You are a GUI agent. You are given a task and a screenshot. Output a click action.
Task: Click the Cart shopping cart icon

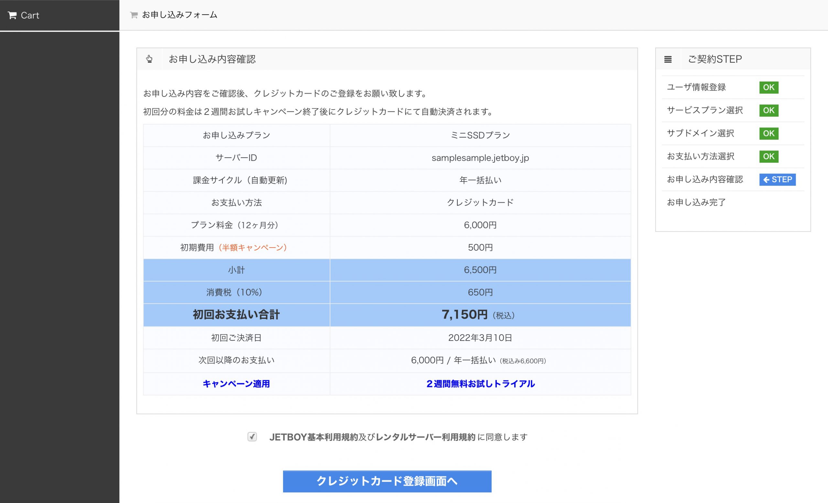(x=12, y=16)
